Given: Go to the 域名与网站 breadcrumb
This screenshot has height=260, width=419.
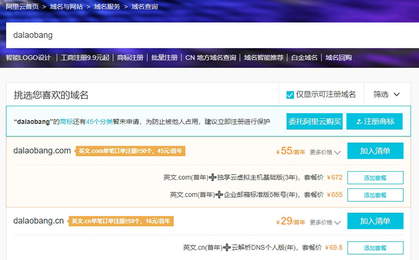Looking at the screenshot, I should click(67, 6).
